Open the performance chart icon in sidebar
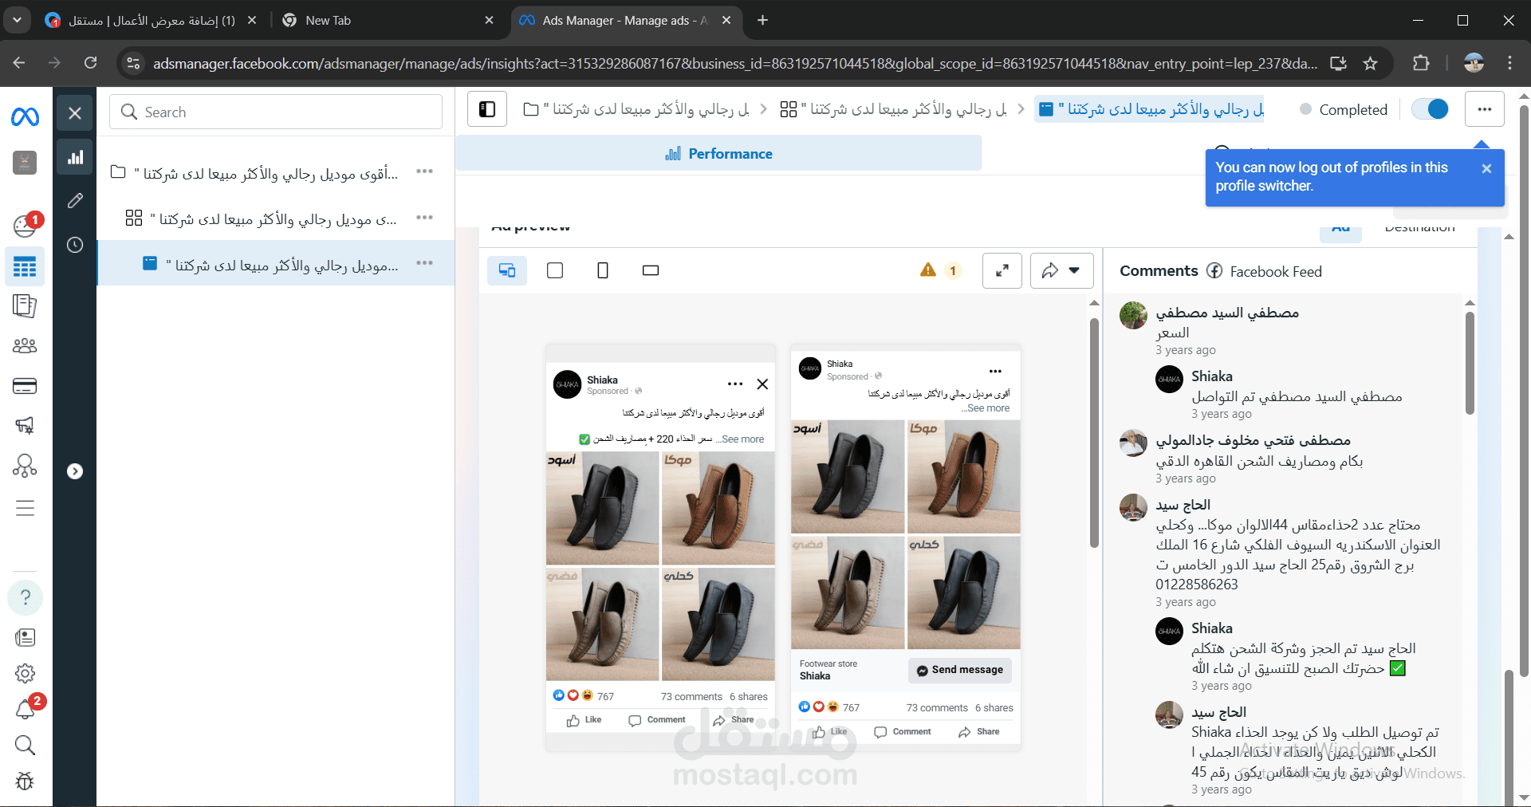The image size is (1531, 807). [75, 157]
